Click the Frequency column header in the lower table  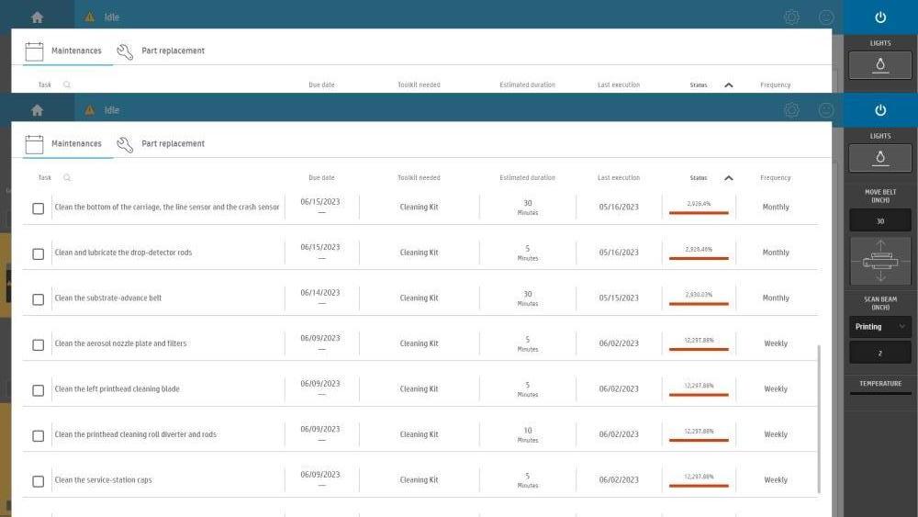775,178
